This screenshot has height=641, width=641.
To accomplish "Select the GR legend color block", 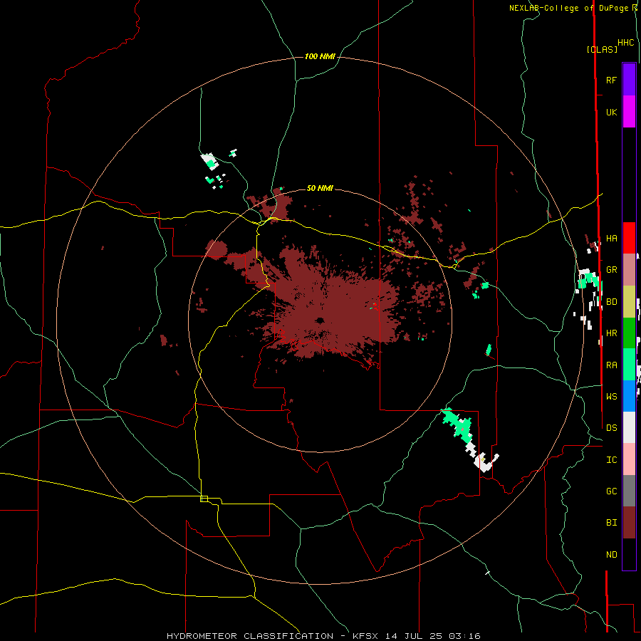I will 629,270.
